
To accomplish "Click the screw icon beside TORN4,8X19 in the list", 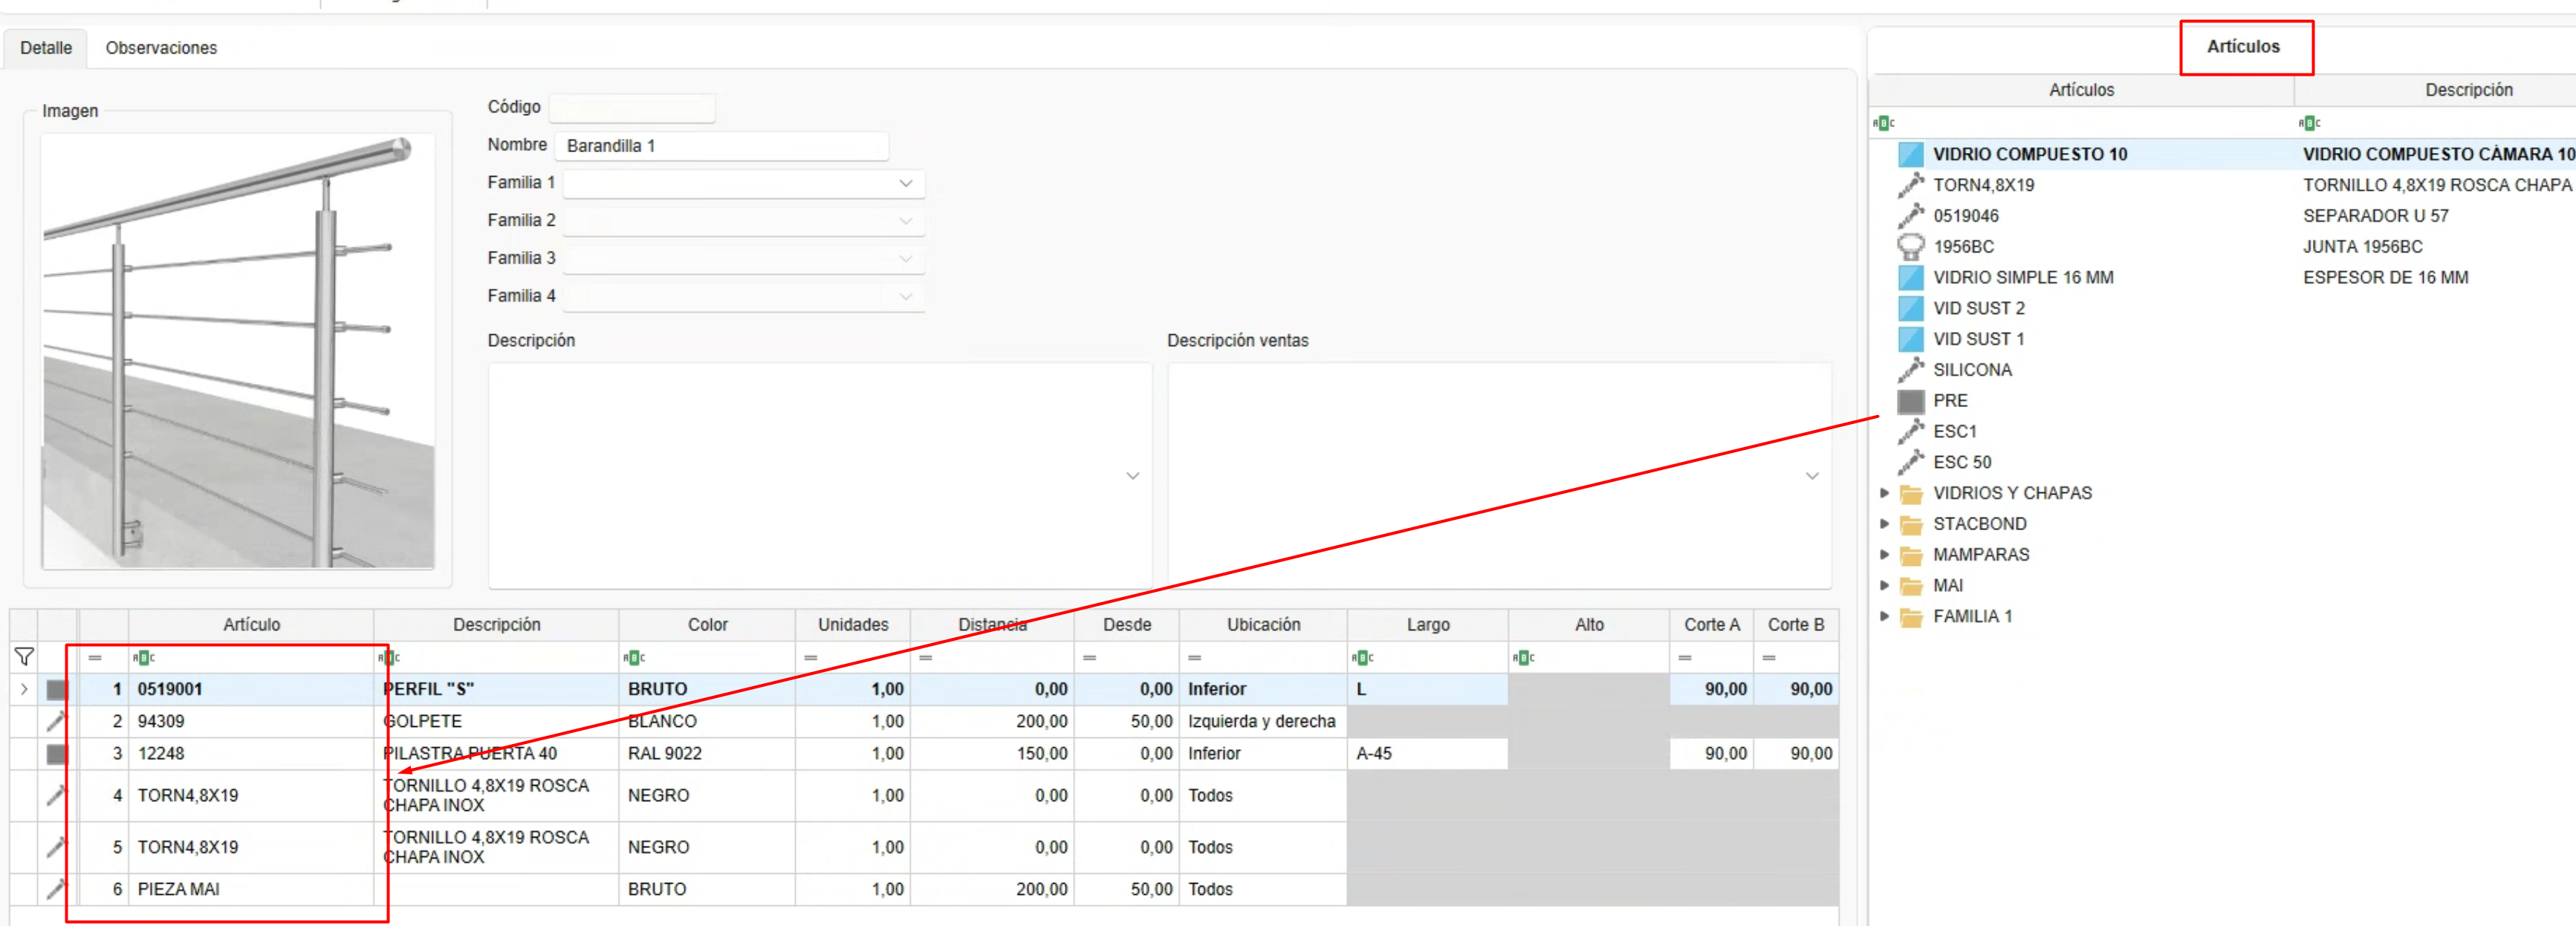I will pos(1910,185).
